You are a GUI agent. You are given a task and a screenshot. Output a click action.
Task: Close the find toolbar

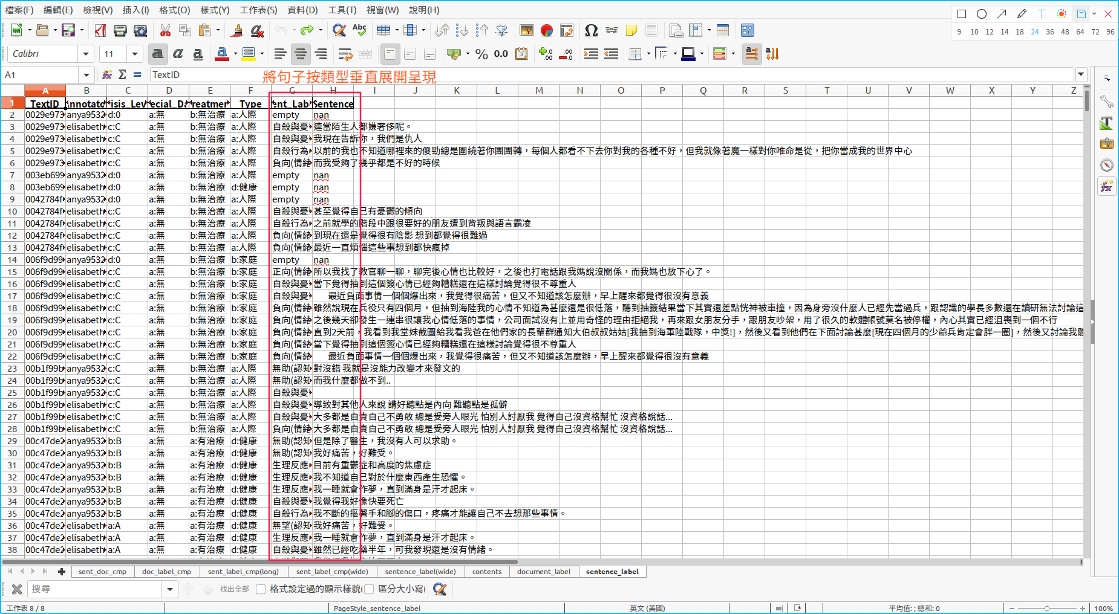17,589
